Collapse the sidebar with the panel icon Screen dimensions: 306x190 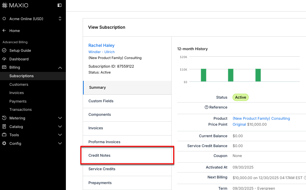(x=60, y=5)
